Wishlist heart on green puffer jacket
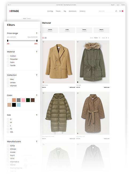Viewport: 129px width, 174px height. point(44,93)
